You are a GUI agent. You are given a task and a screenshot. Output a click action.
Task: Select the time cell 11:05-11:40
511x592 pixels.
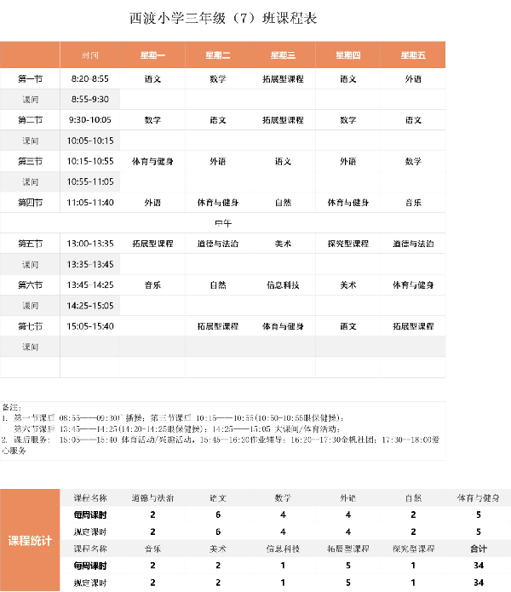click(x=90, y=203)
